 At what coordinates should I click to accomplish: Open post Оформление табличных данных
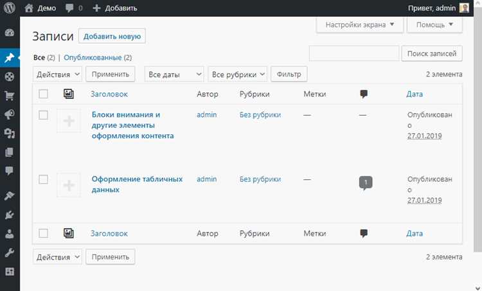[137, 184]
